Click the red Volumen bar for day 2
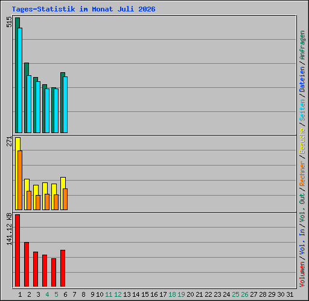The height and width of the screenshot is (301, 309). pyautogui.click(x=27, y=264)
